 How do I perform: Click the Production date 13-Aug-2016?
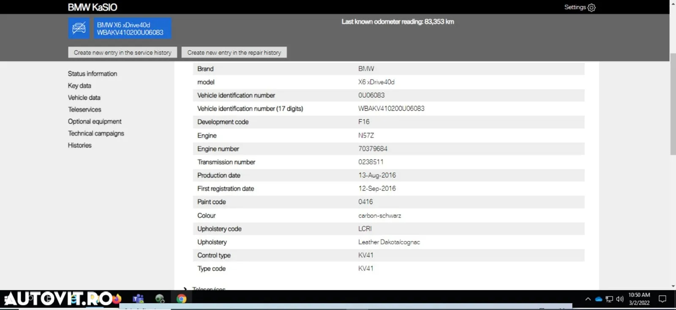377,175
